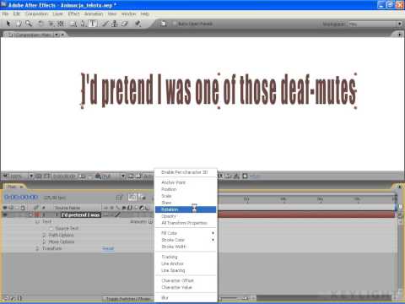This screenshot has height=304, width=405.
Task: Click the Toggle Switches / Modes button
Action: tap(128, 298)
